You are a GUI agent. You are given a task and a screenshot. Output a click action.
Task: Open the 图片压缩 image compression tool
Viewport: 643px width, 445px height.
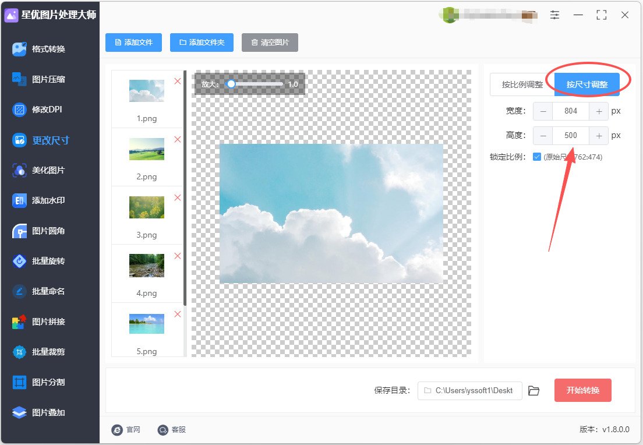[39, 79]
